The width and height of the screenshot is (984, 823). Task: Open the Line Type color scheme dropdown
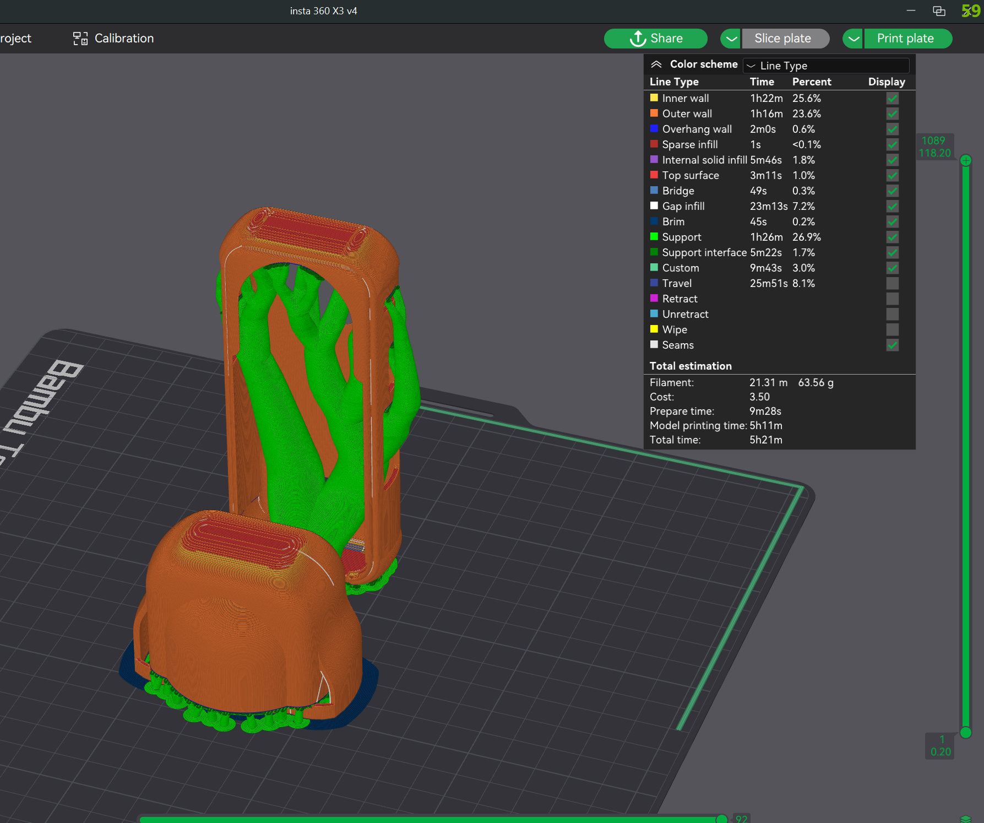826,66
